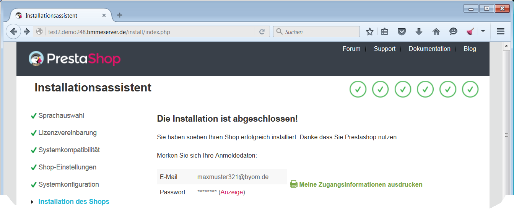This screenshot has height=210, width=514.
Task: Open the Support link
Action: tap(385, 49)
